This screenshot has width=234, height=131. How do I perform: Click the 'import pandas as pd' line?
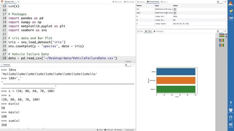(x=26, y=18)
